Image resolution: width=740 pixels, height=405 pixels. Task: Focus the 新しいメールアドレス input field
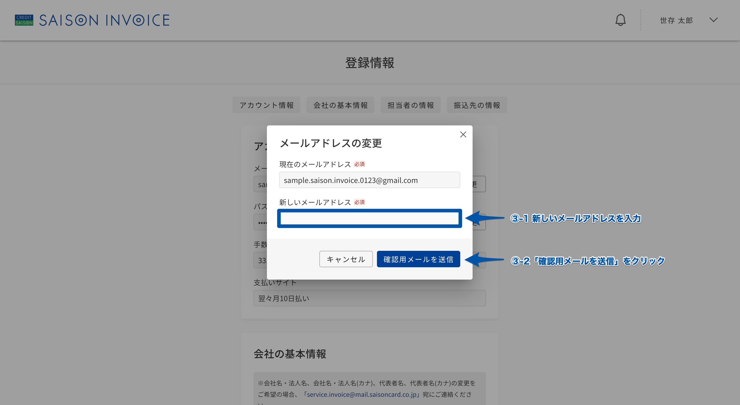pos(369,218)
